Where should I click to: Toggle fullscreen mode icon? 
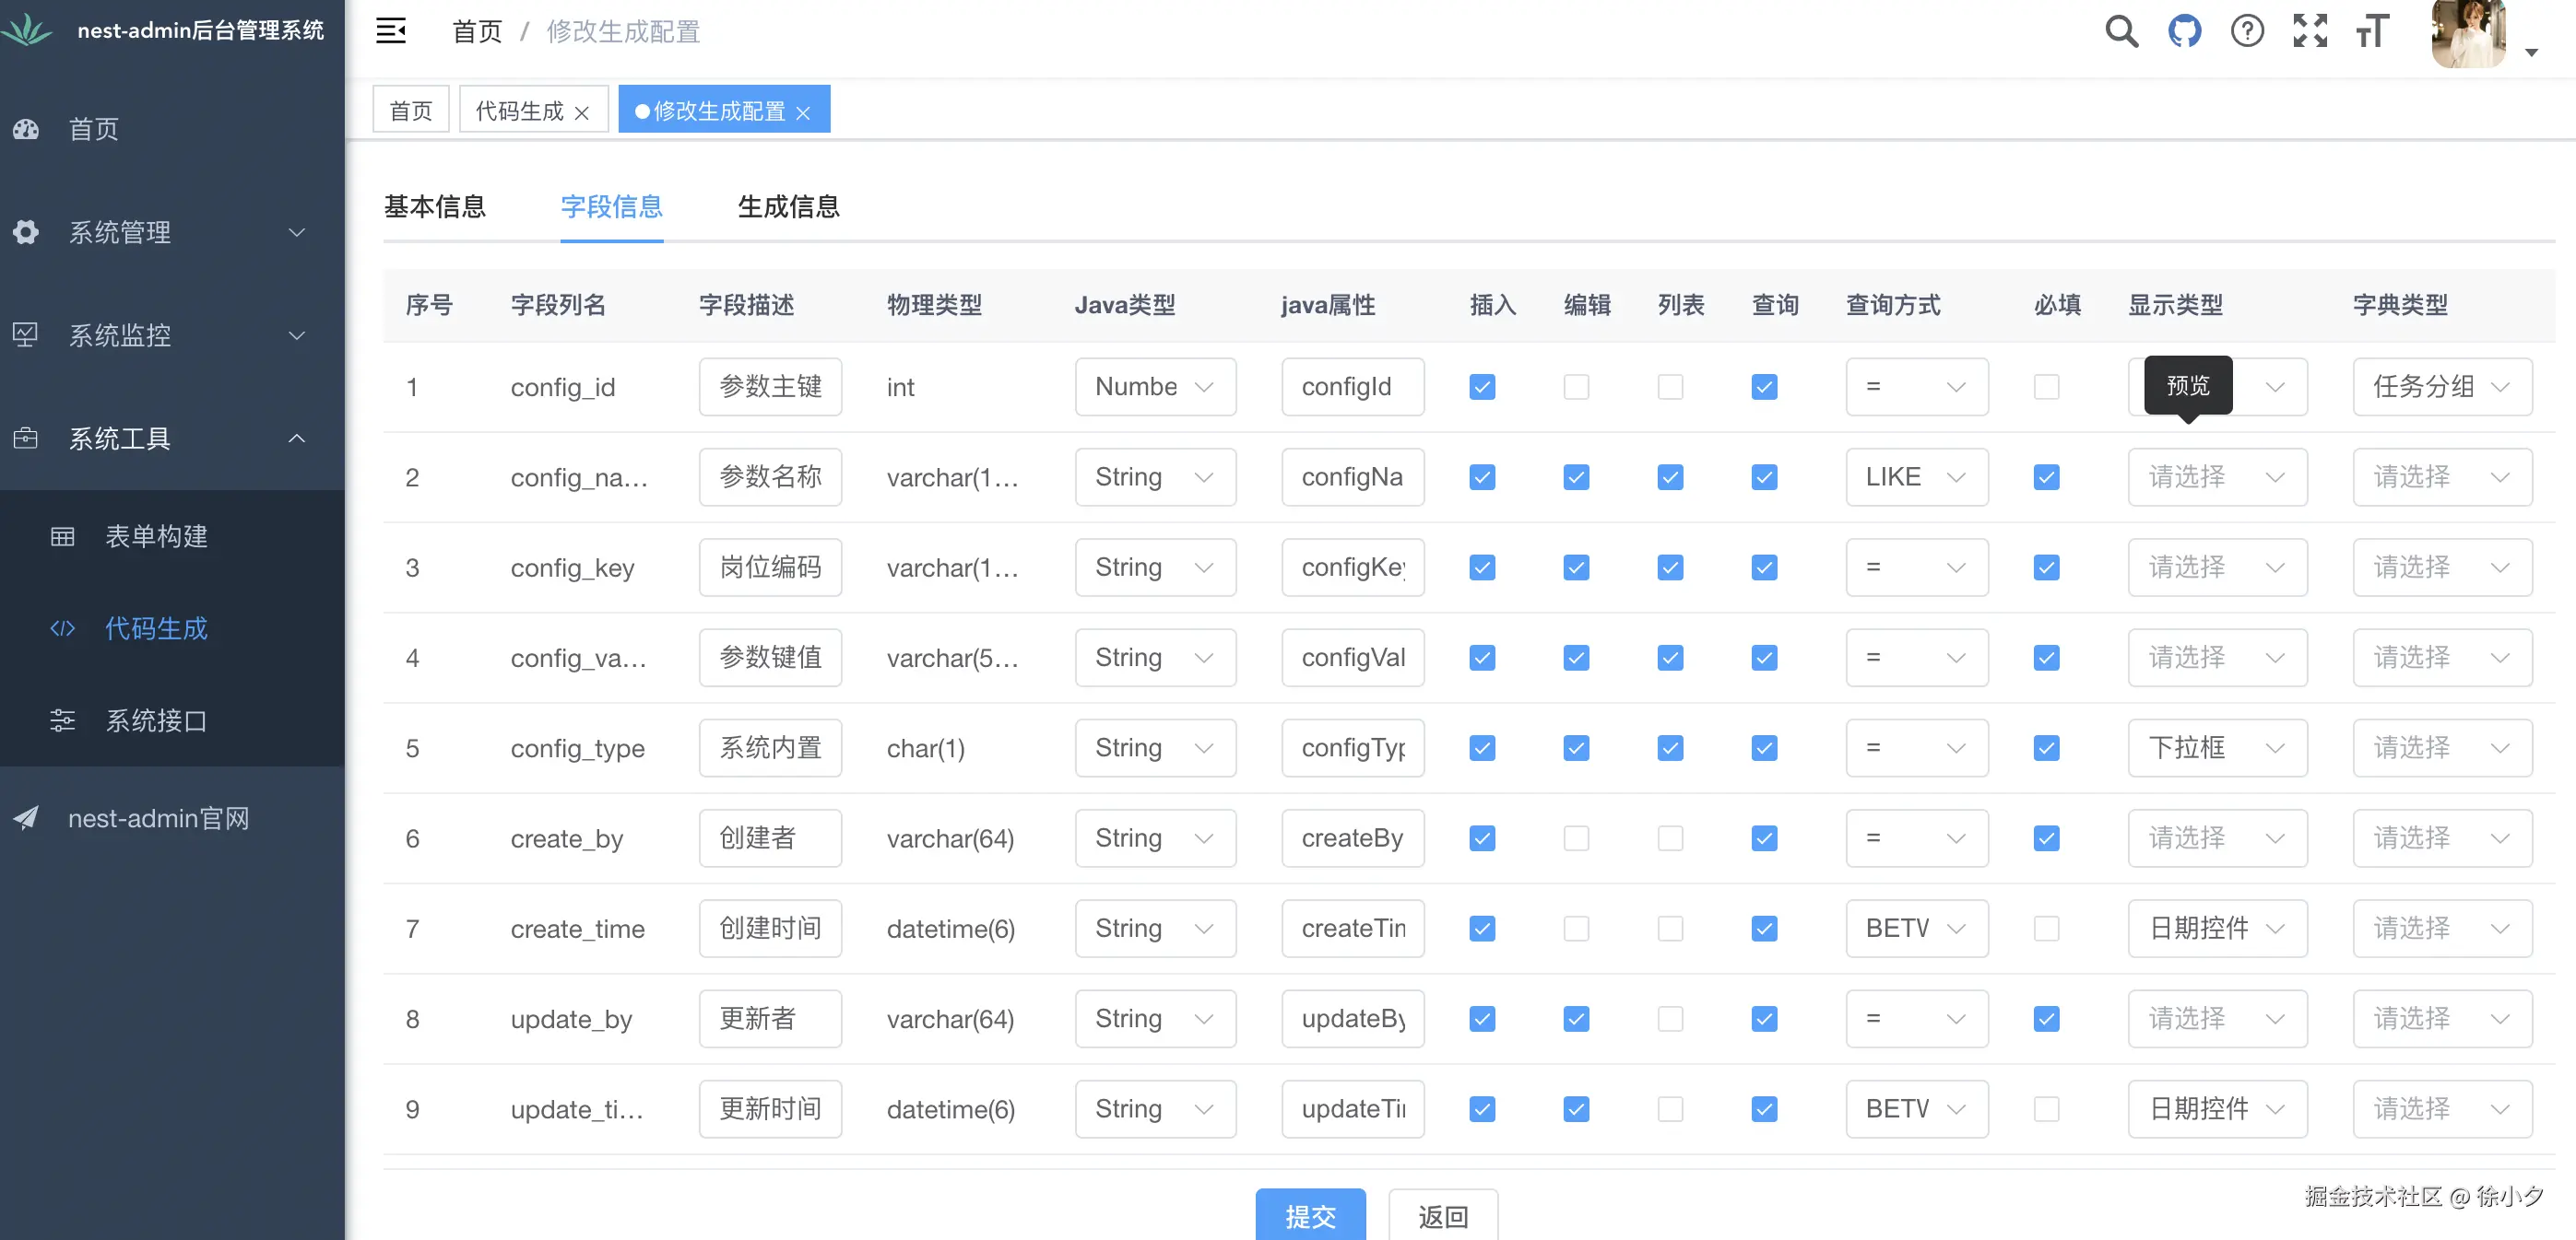[2309, 31]
